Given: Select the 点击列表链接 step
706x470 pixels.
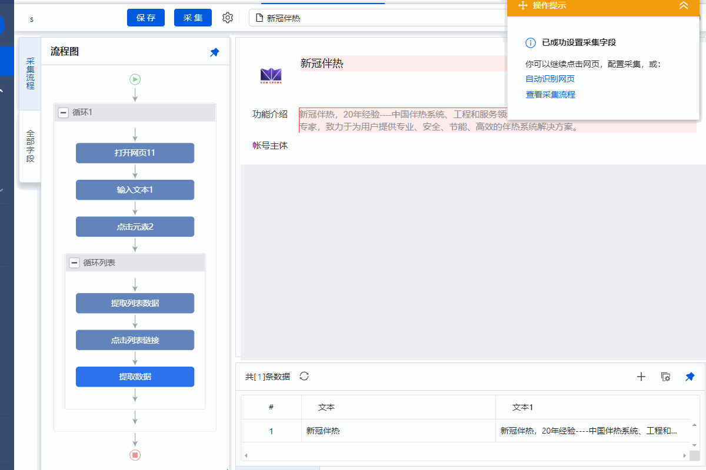Looking at the screenshot, I should (135, 340).
